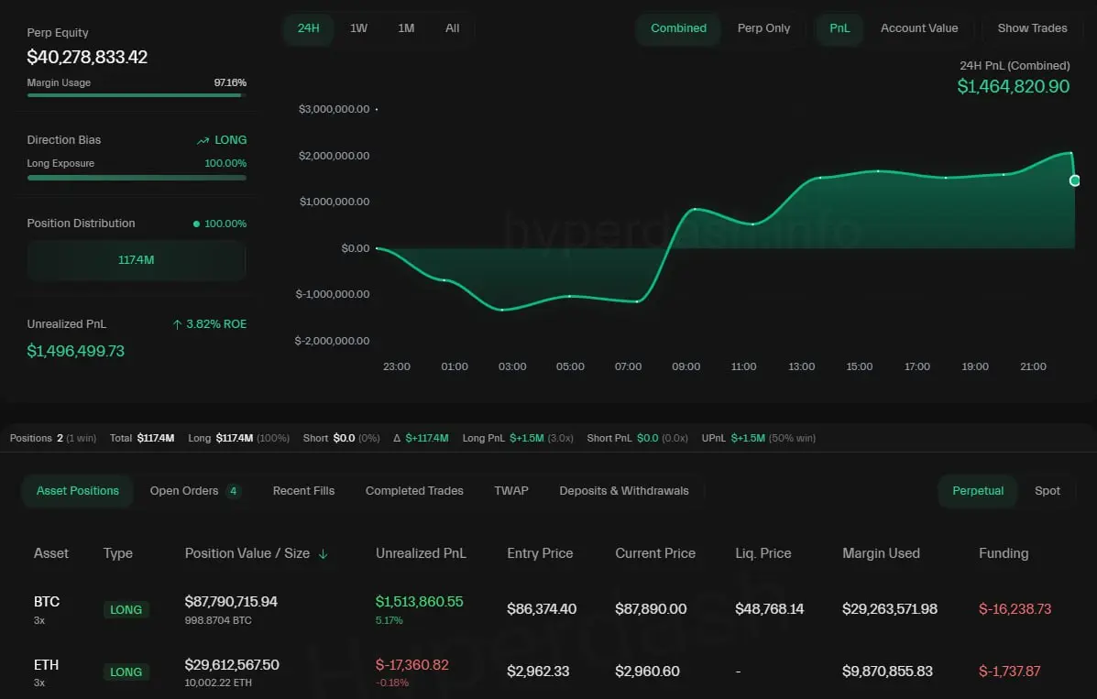Open the Completed Trades tab

pos(414,491)
